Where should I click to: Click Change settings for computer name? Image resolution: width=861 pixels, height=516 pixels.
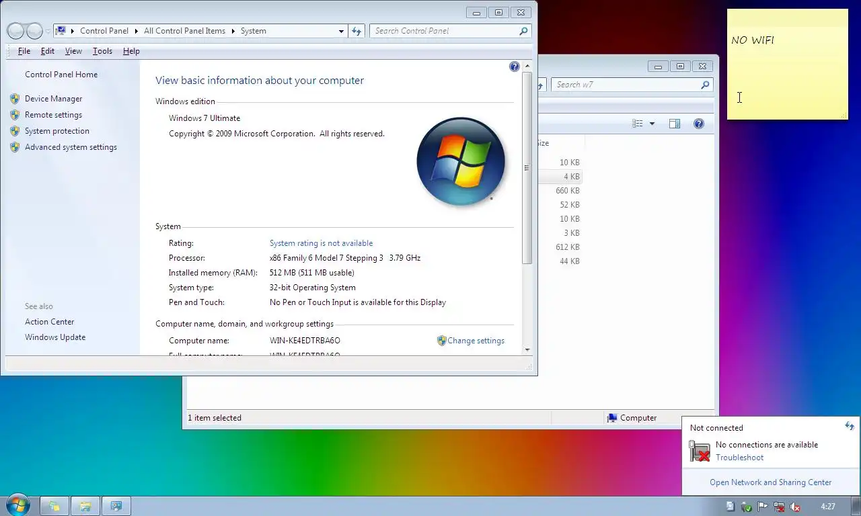[x=476, y=341]
